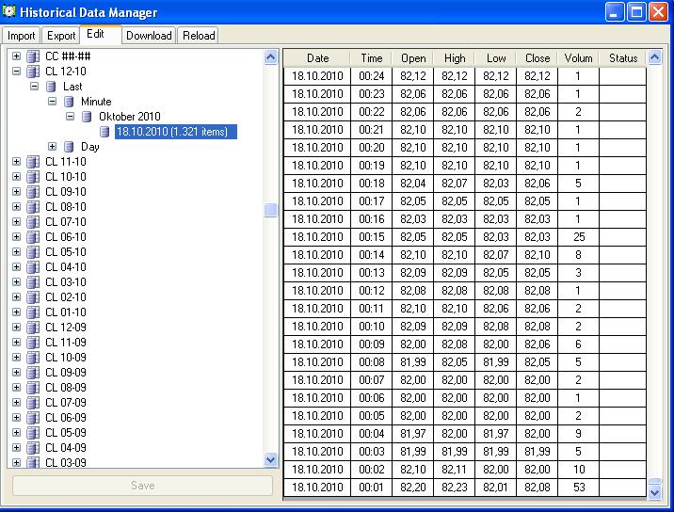674x512 pixels.
Task: Click database icon of CL 07-09
Action: tap(33, 403)
